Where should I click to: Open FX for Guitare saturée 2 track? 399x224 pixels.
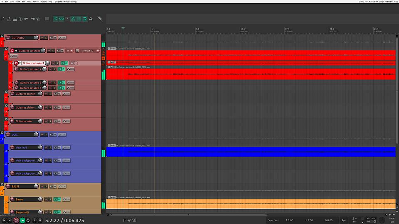tap(59, 69)
